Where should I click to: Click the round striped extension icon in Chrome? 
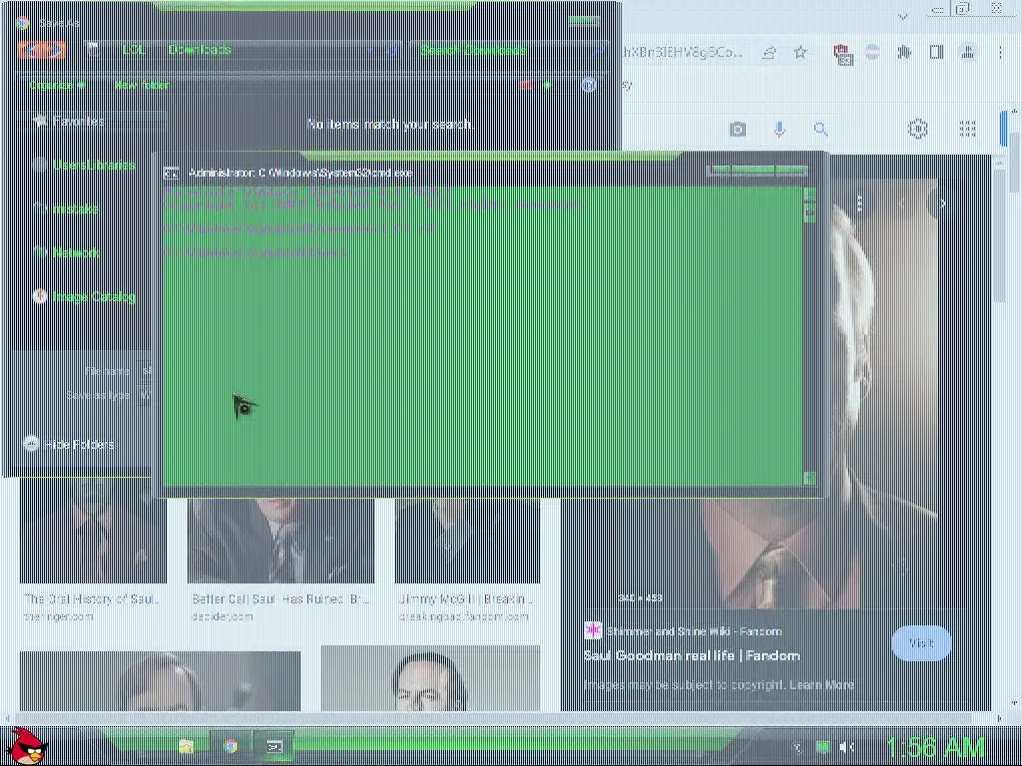[872, 52]
